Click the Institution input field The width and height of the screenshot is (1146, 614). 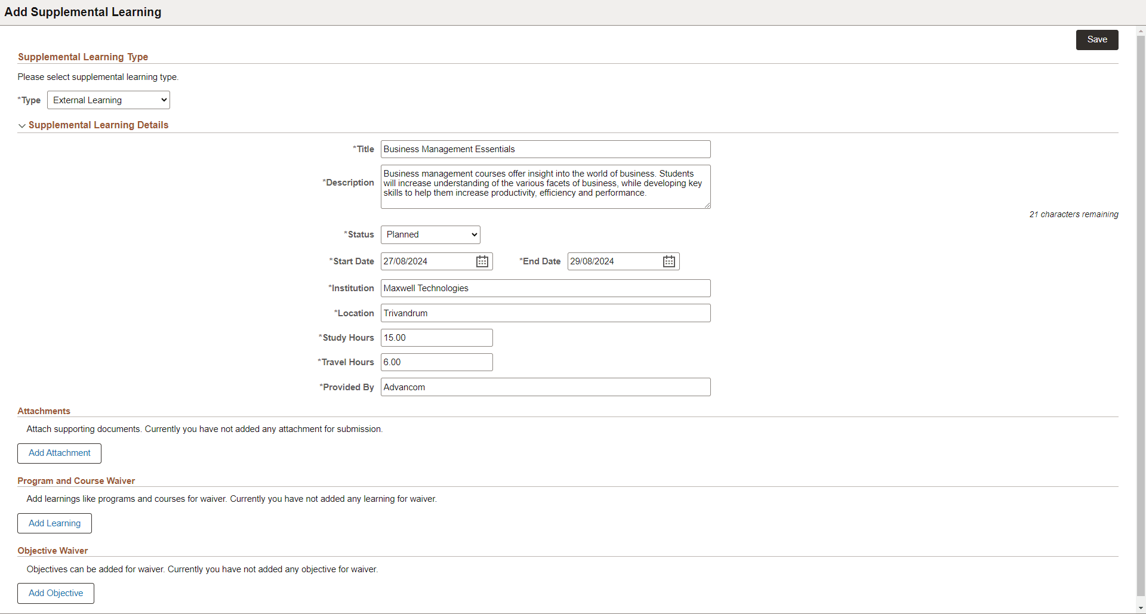546,288
